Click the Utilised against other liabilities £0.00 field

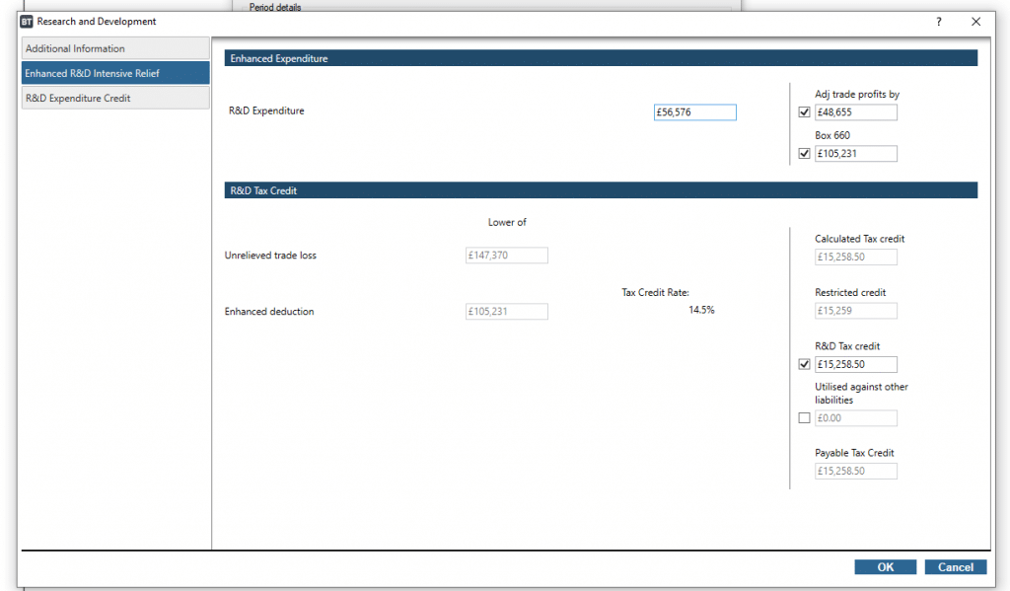click(x=855, y=417)
